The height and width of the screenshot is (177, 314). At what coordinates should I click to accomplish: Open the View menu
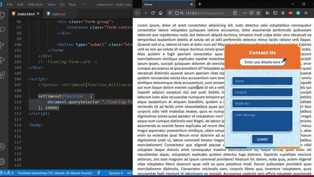(x=51, y=4)
